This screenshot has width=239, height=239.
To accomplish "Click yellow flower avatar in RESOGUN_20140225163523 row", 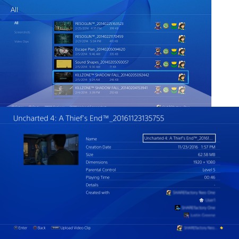I will tap(174, 26).
